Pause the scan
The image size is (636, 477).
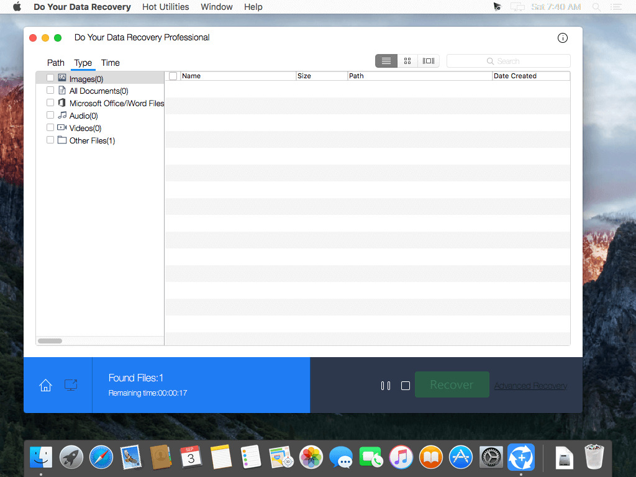point(385,386)
